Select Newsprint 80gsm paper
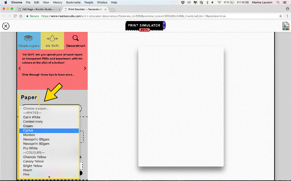This screenshot has width=291, height=181. pyautogui.click(x=49, y=144)
